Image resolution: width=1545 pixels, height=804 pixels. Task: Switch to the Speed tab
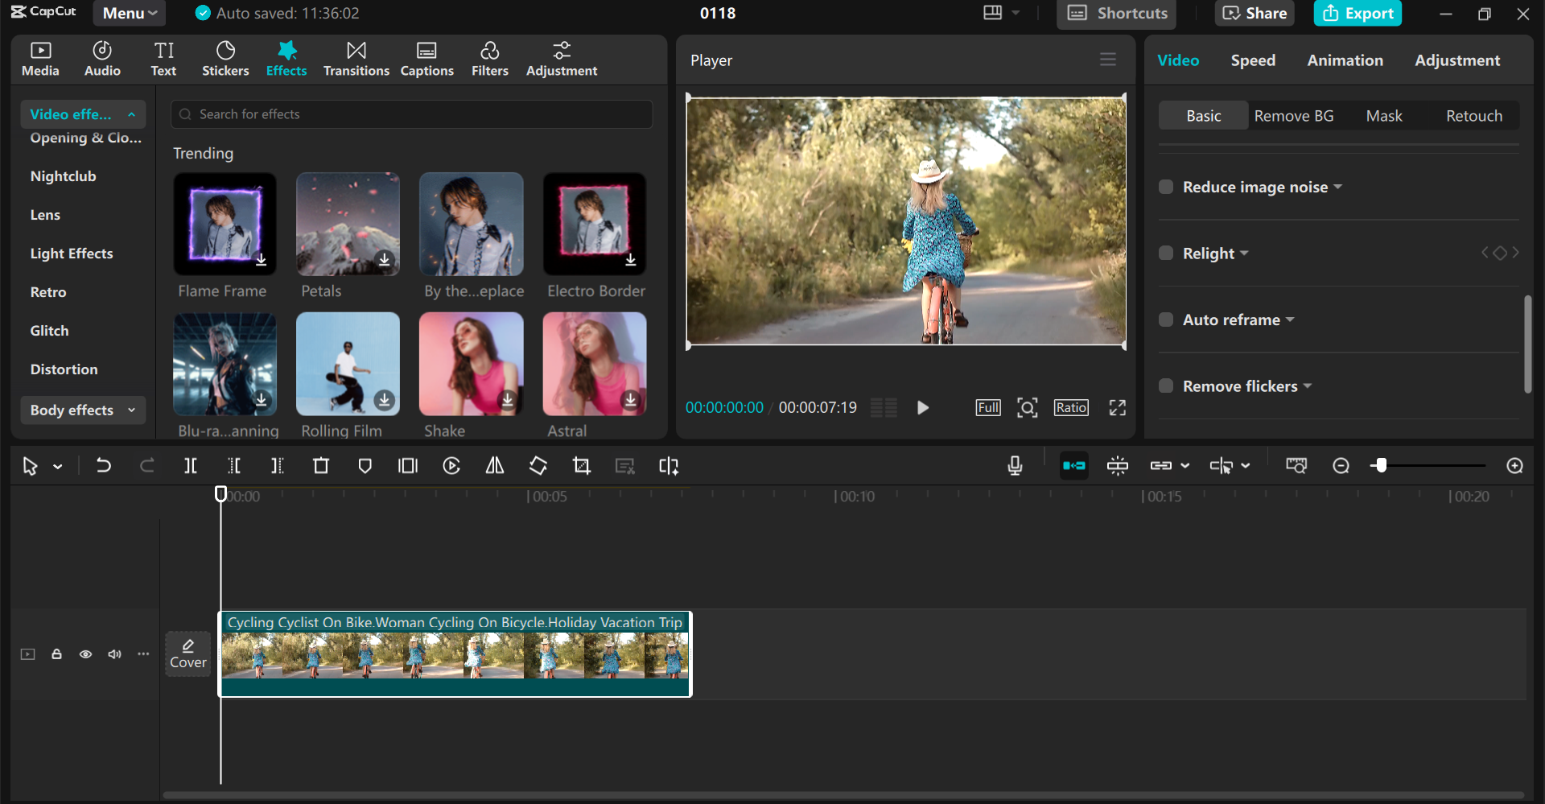click(x=1252, y=60)
